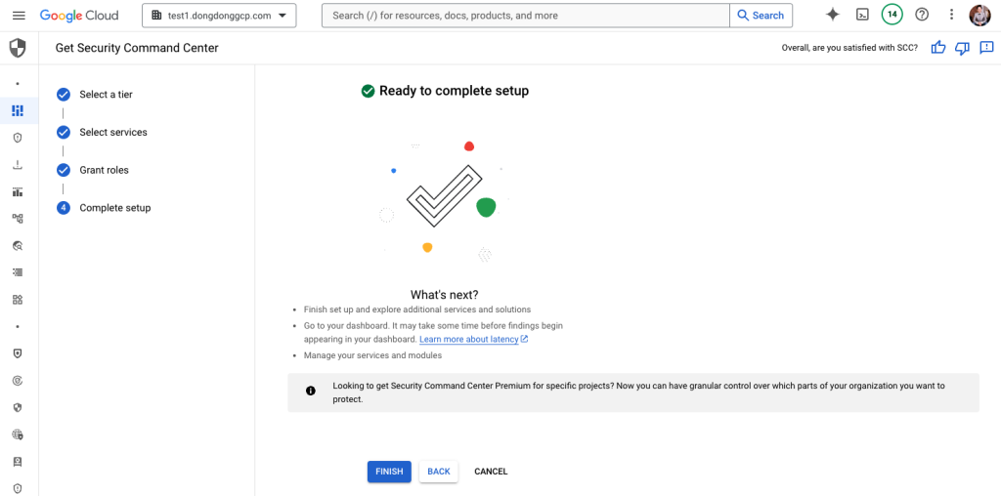This screenshot has height=496, width=1001.
Task: Open the main navigation hamburger menu
Action: pos(19,16)
